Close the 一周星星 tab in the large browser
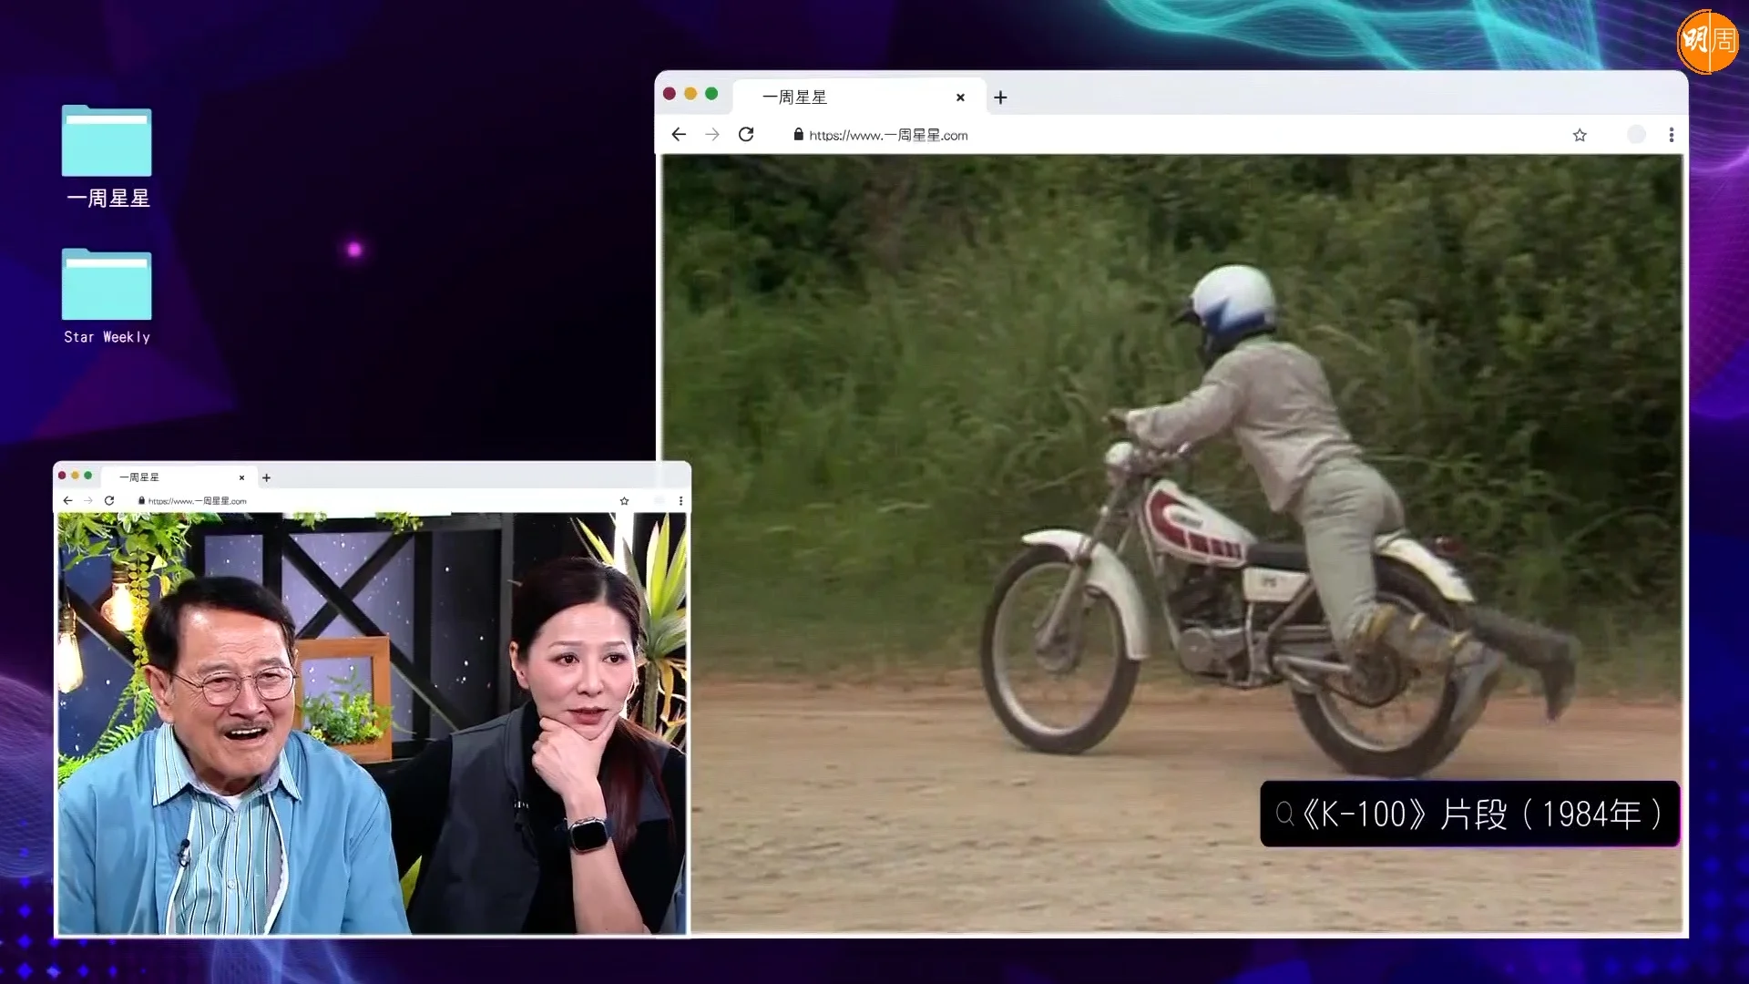The width and height of the screenshot is (1749, 984). click(960, 97)
